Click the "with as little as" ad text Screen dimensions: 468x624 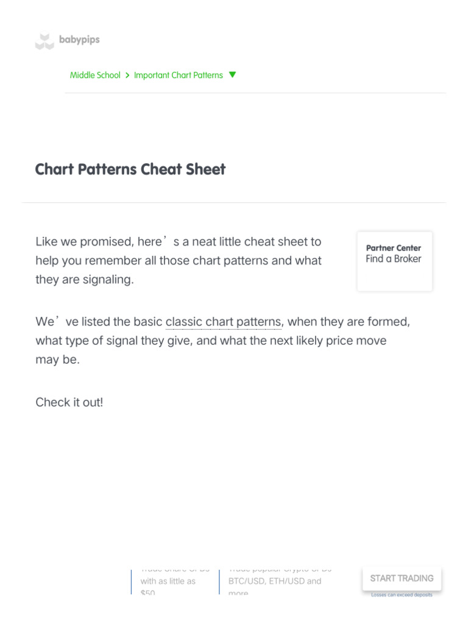(x=168, y=581)
